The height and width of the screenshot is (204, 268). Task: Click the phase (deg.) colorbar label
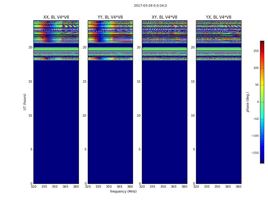pos(248,102)
